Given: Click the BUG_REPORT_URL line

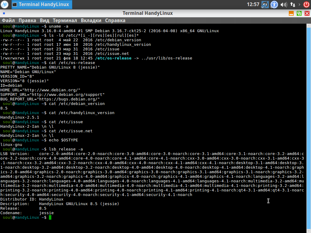Looking at the screenshot, I should click(x=50, y=99).
